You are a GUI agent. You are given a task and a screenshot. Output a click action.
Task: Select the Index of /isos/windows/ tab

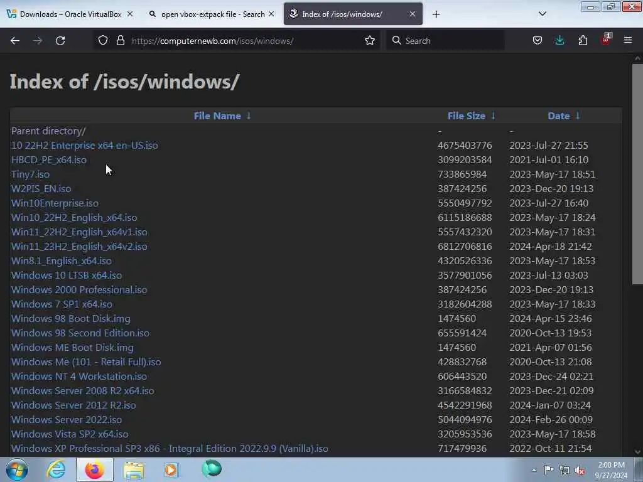pos(353,14)
